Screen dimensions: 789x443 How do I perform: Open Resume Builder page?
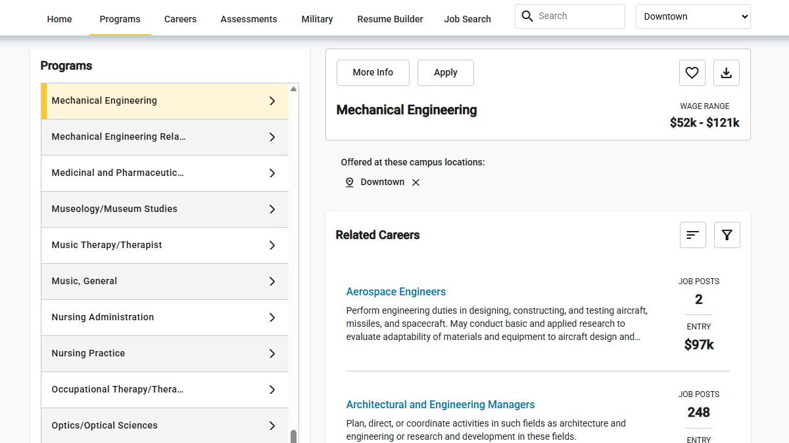point(390,19)
